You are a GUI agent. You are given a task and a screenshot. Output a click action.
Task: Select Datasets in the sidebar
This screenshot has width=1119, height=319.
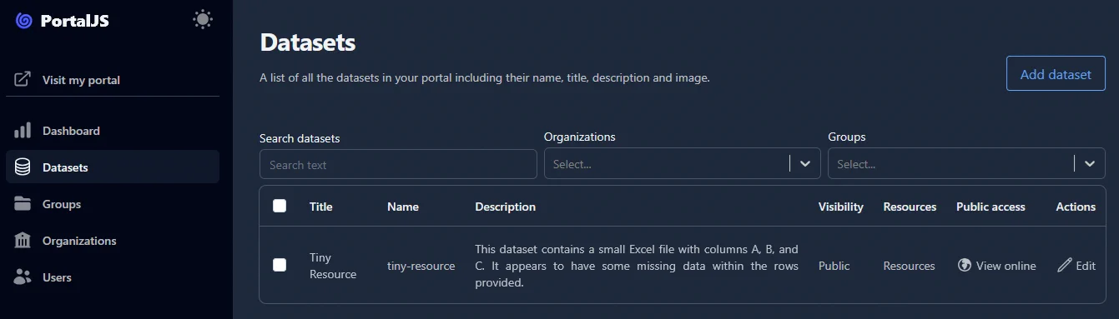113,167
